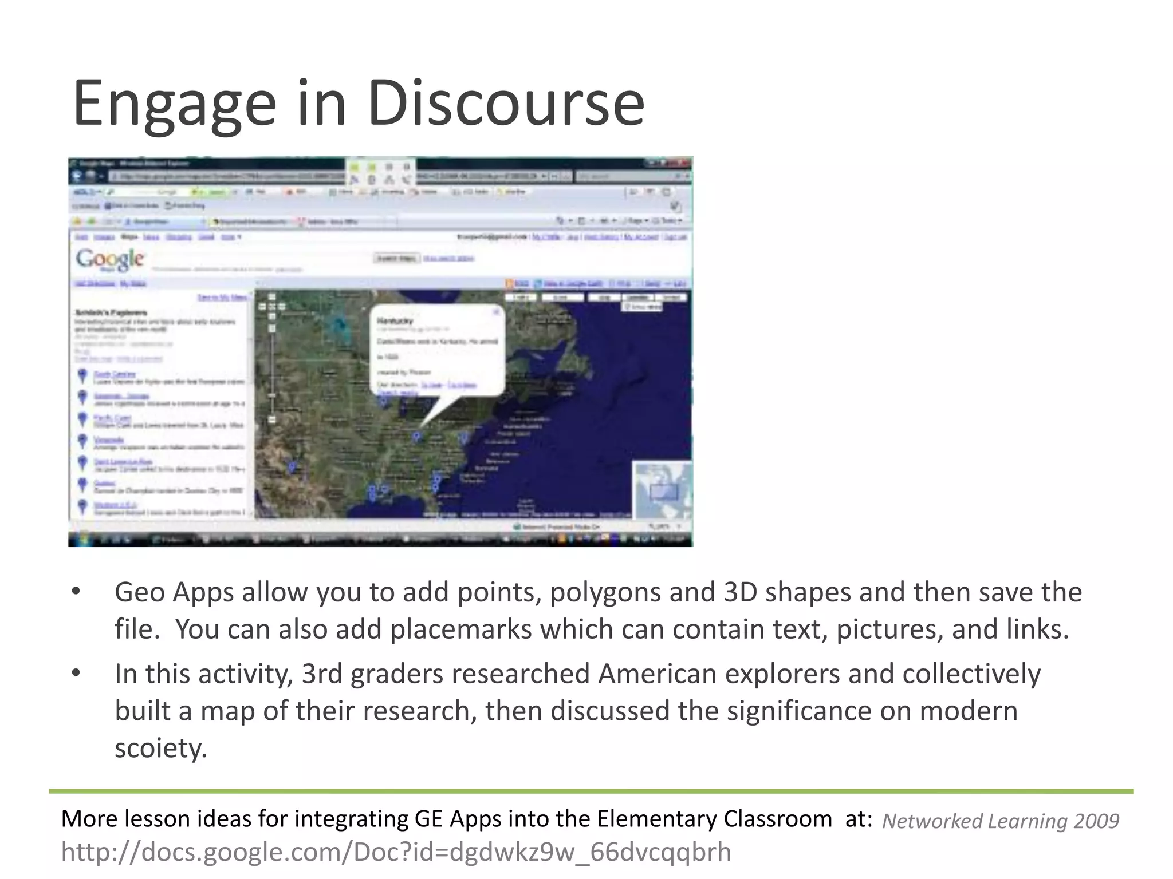Open the My Maps tab
Image resolution: width=1173 pixels, height=879 pixels.
coord(133,283)
